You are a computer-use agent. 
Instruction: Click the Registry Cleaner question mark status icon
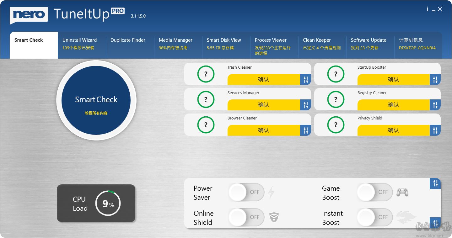pyautogui.click(x=336, y=99)
